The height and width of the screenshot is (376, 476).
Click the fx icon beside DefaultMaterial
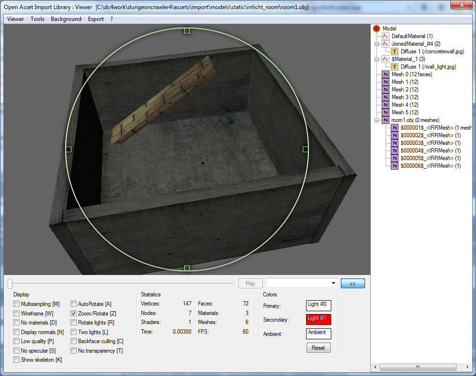[x=386, y=36]
